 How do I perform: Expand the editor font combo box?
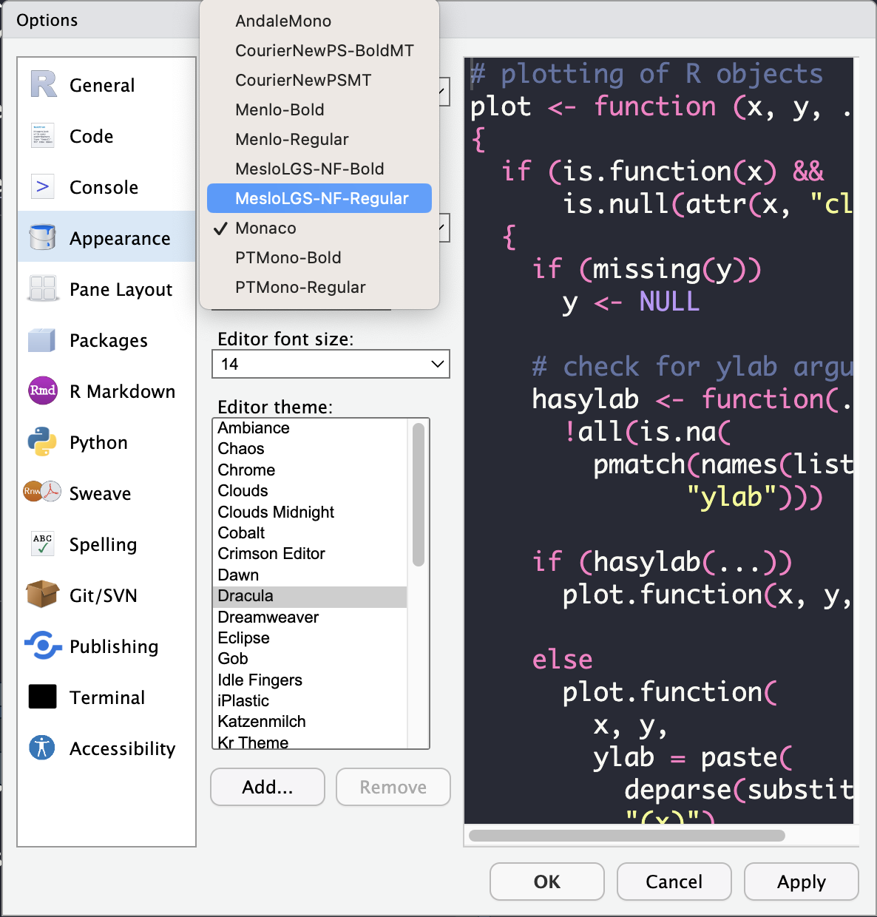pos(441,92)
